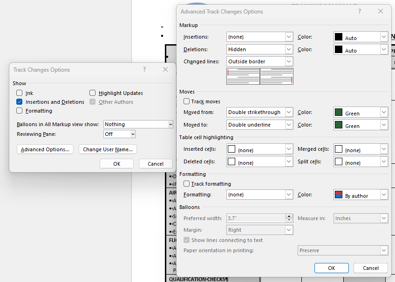Open the Changed lines dropdown

point(260,61)
